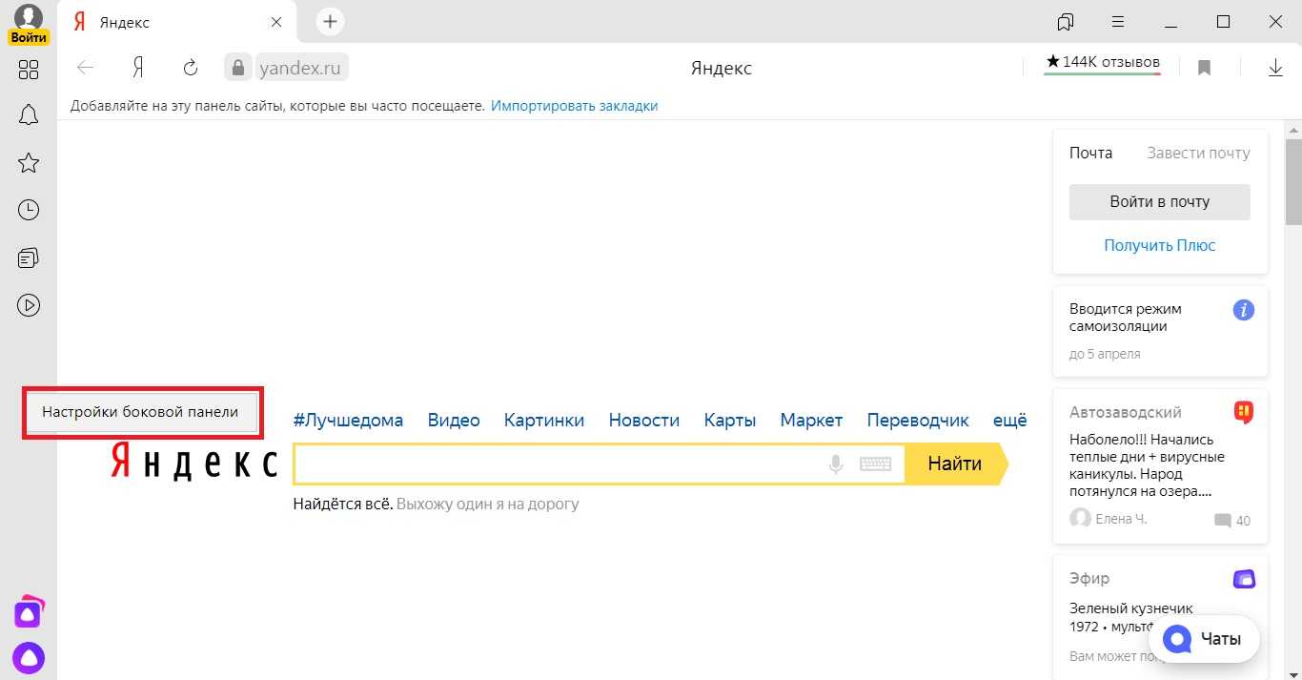
Task: Expand the ещё services list
Action: click(x=1010, y=421)
